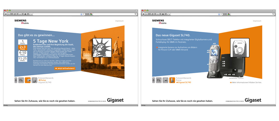
Task: Open bookmark dropdown arrow in right address bar
Action: point(221,14)
